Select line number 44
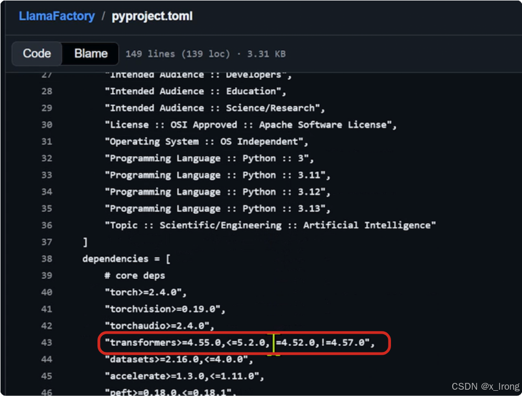This screenshot has width=522, height=396. pyautogui.click(x=47, y=359)
